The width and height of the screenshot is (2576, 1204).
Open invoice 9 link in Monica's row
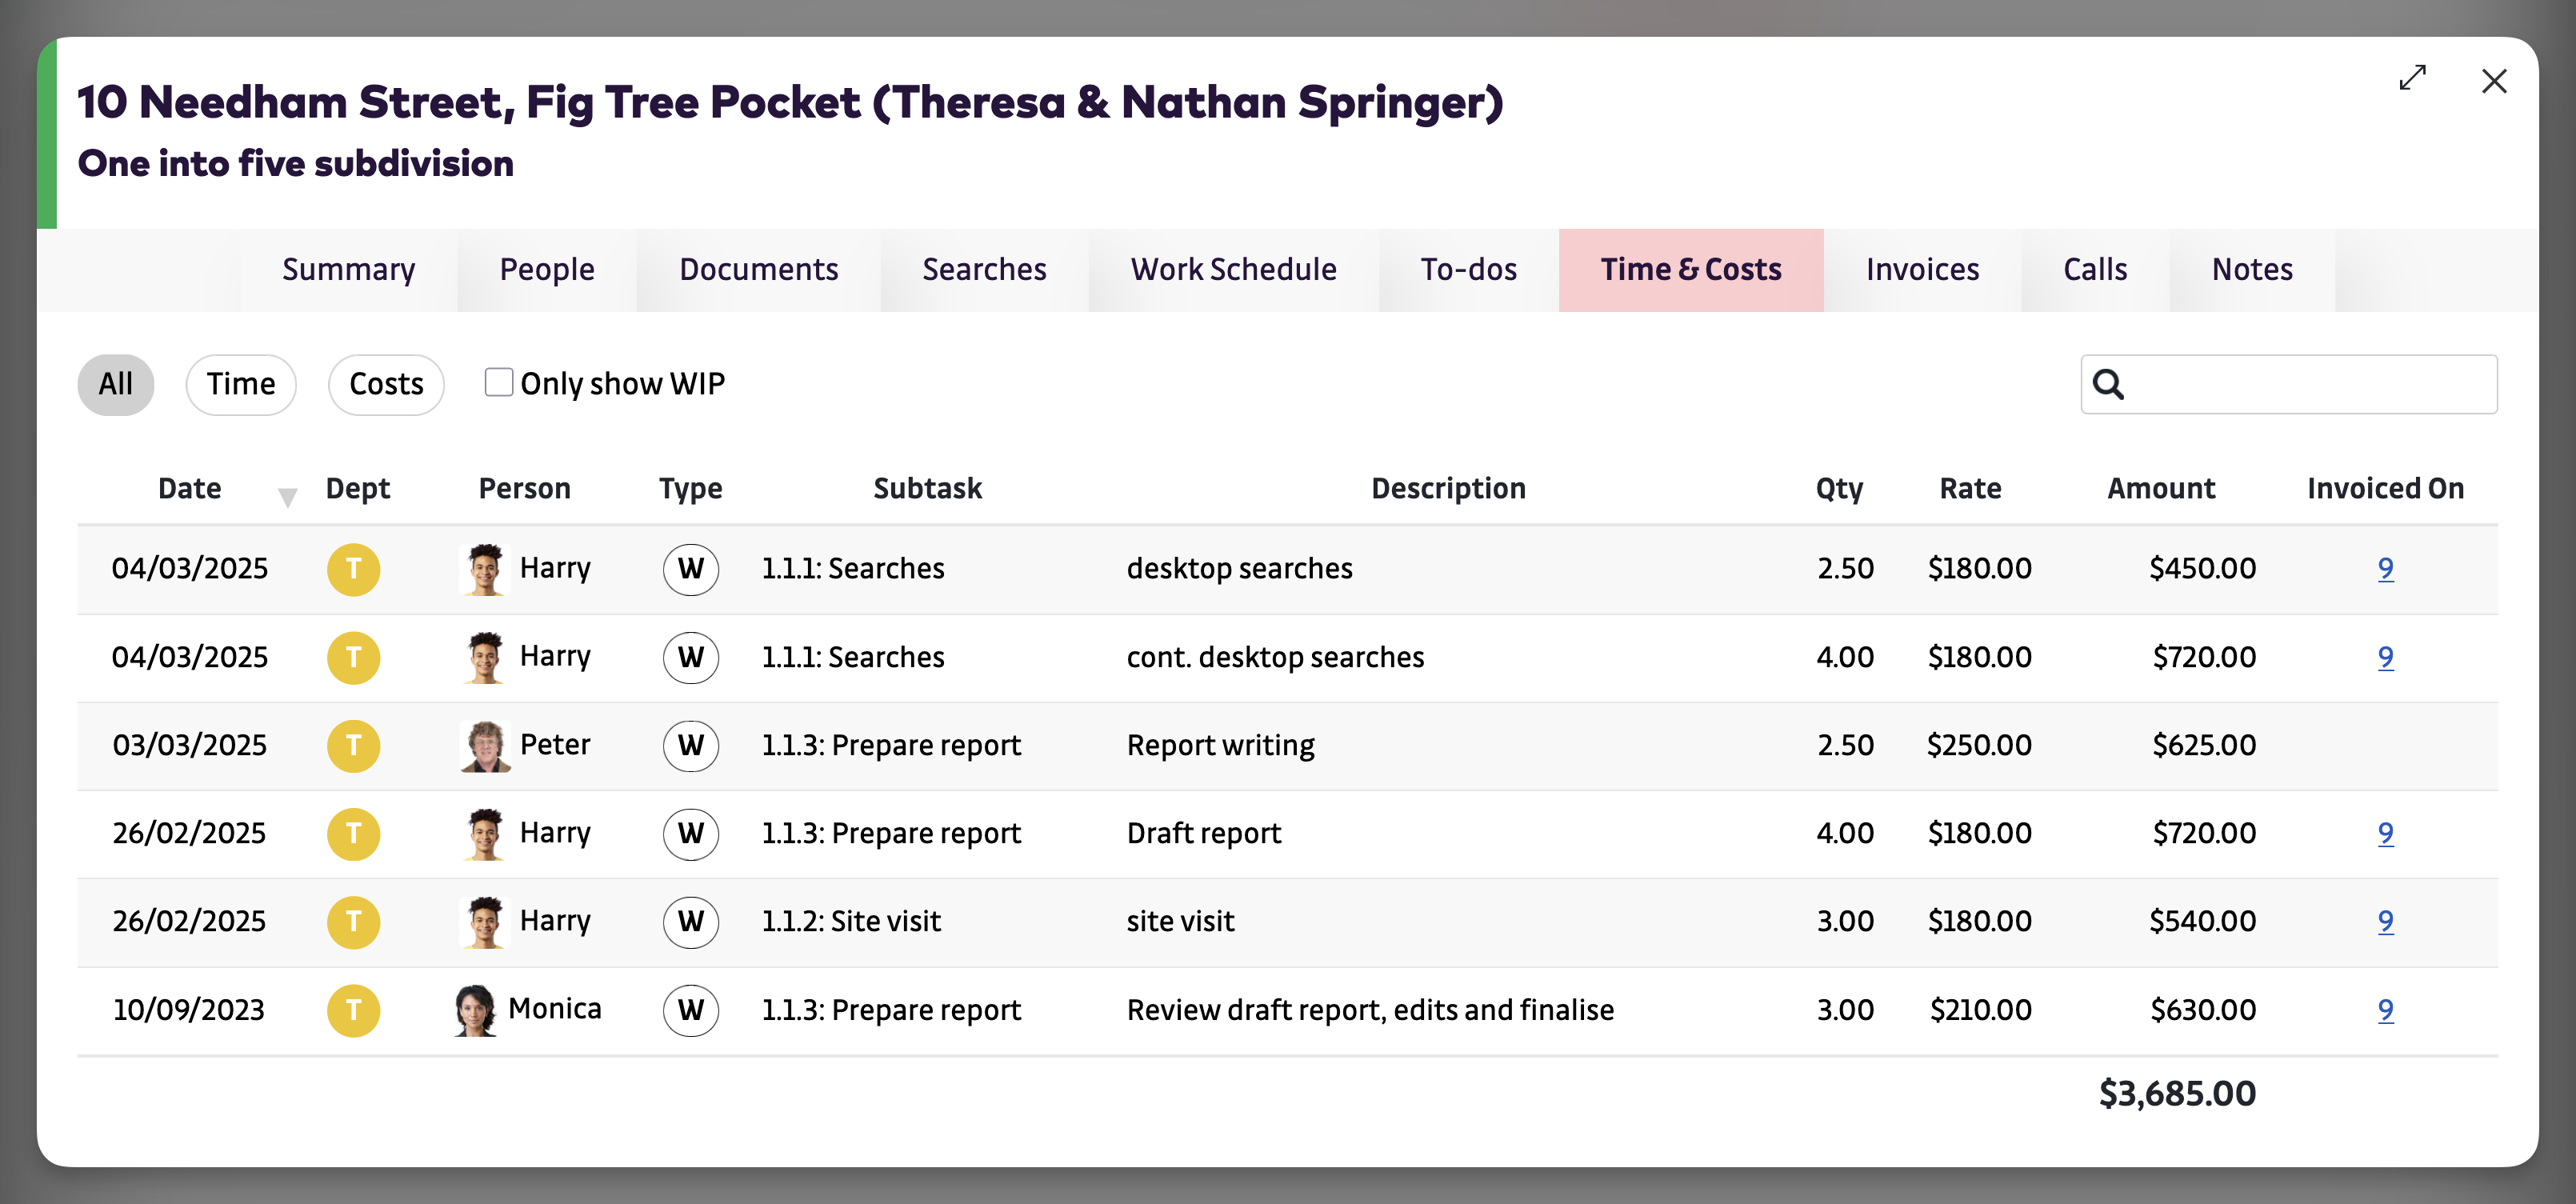[2385, 1010]
